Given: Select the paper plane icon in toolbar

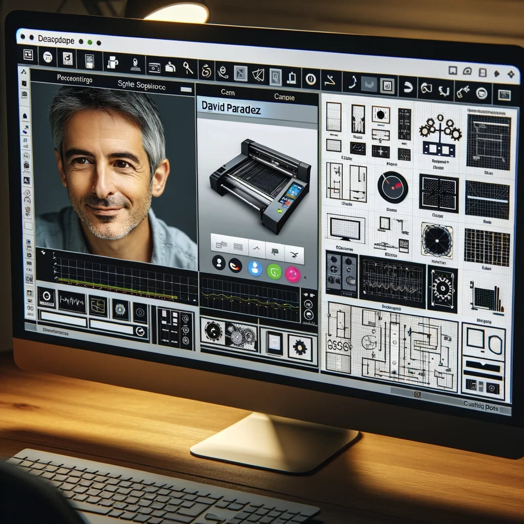Looking at the screenshot, I should pos(258,75).
